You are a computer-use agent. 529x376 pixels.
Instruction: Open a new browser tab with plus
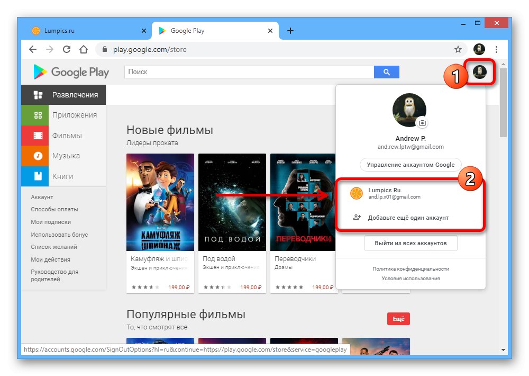pyautogui.click(x=290, y=31)
